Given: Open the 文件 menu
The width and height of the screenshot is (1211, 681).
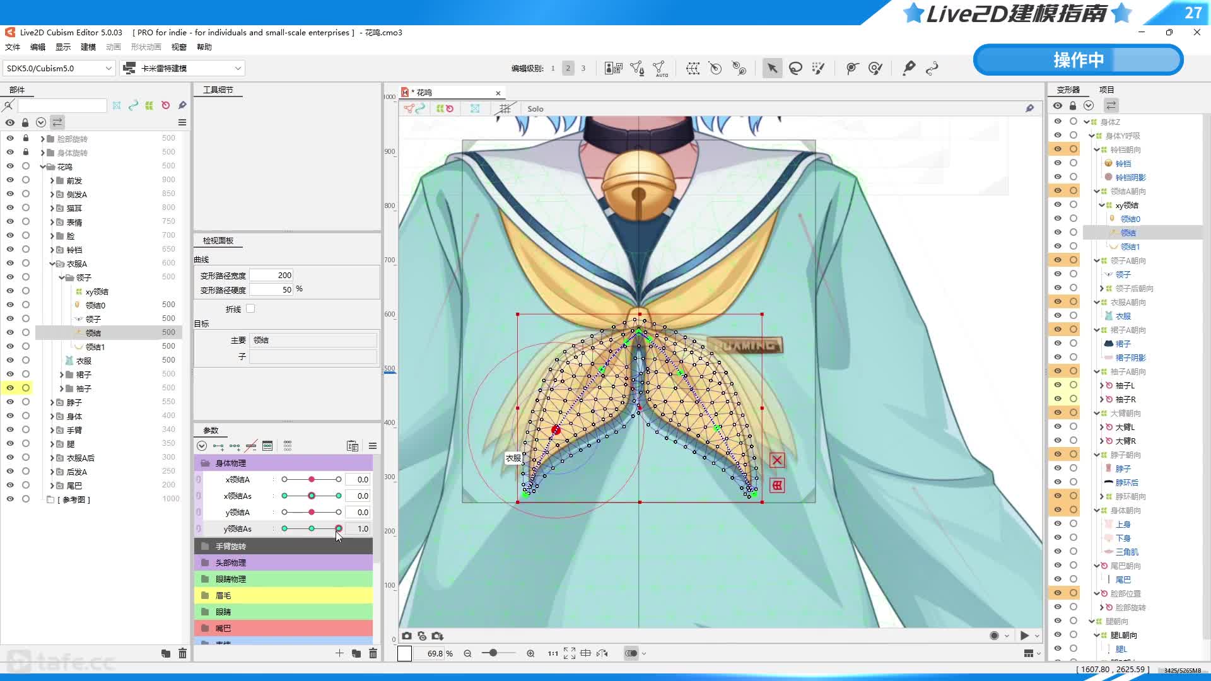Looking at the screenshot, I should tap(13, 47).
